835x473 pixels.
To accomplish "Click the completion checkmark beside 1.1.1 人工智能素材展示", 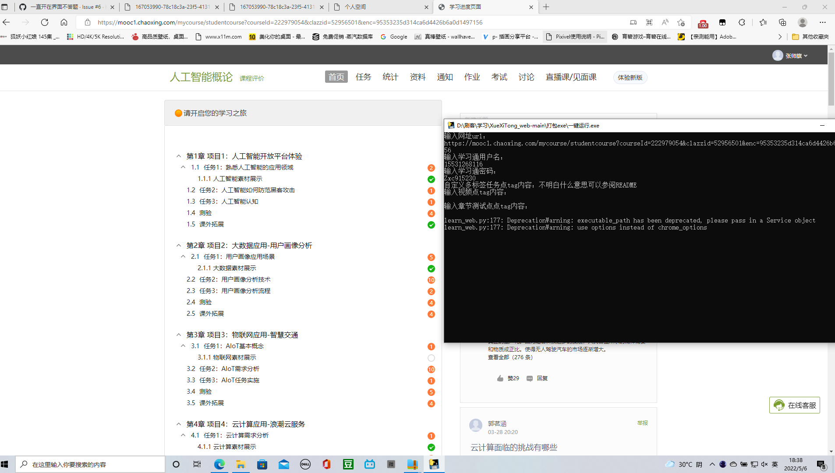I will pos(432,179).
